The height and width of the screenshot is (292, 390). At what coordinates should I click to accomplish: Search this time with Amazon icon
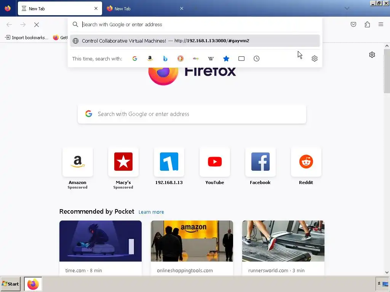(150, 59)
